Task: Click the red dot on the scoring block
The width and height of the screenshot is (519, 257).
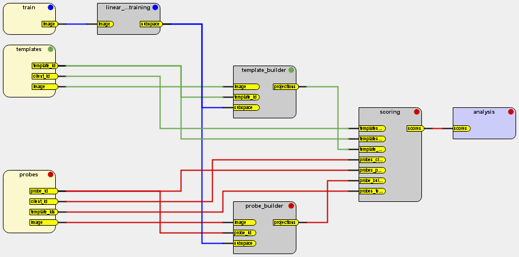Action: pyautogui.click(x=417, y=112)
